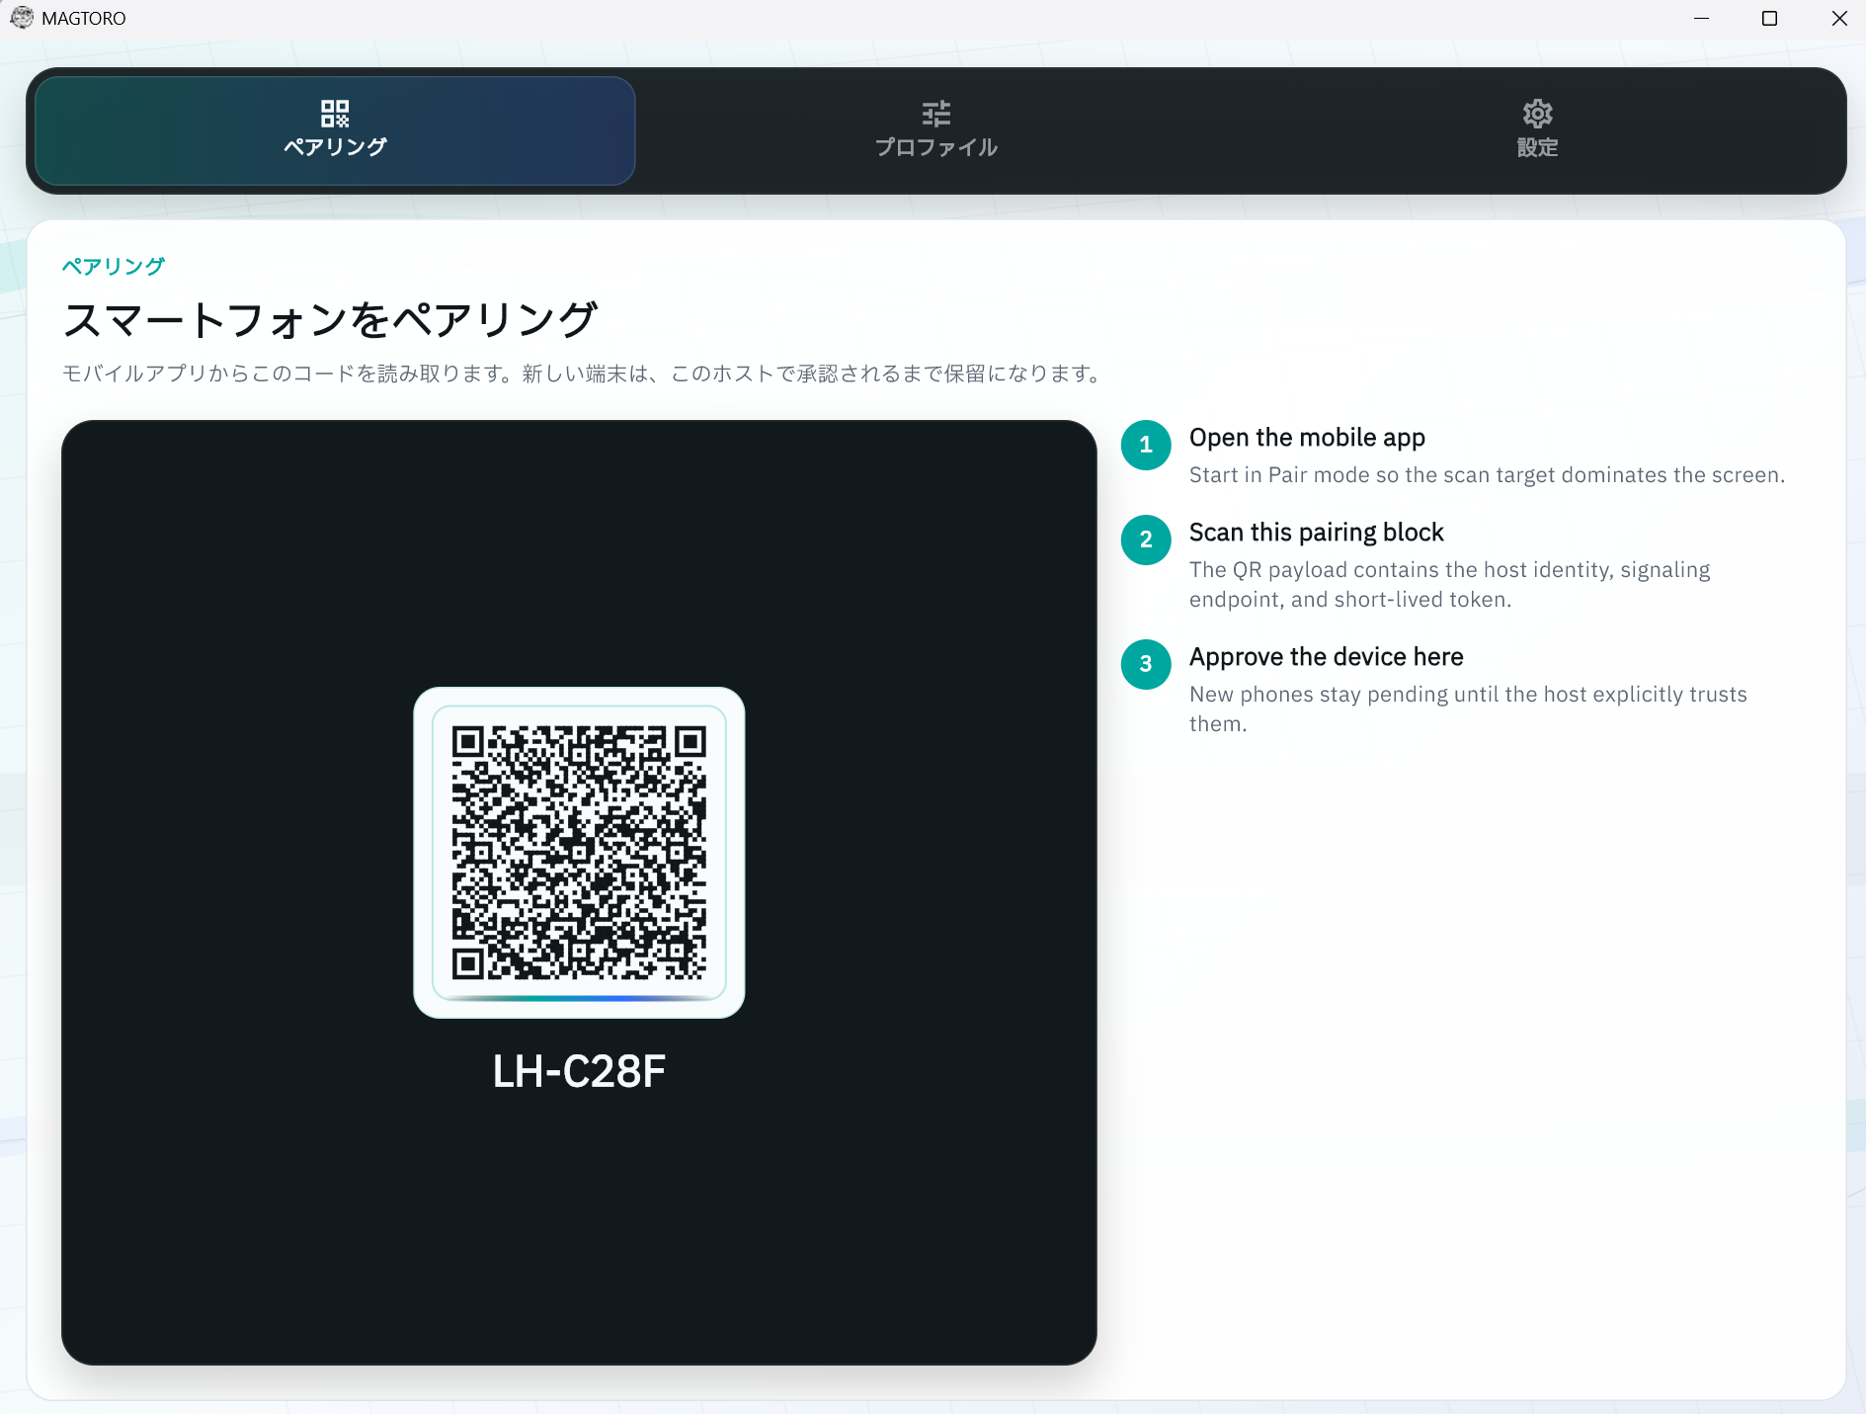Click 'Open the mobile app' step title
The height and width of the screenshot is (1414, 1866).
(x=1307, y=438)
